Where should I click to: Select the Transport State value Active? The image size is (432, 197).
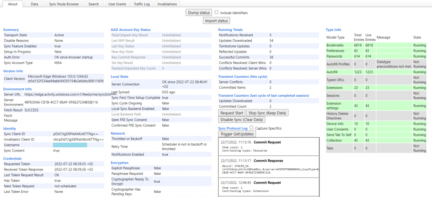59,35
